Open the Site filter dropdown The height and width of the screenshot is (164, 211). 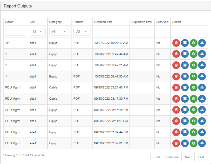coord(38,32)
